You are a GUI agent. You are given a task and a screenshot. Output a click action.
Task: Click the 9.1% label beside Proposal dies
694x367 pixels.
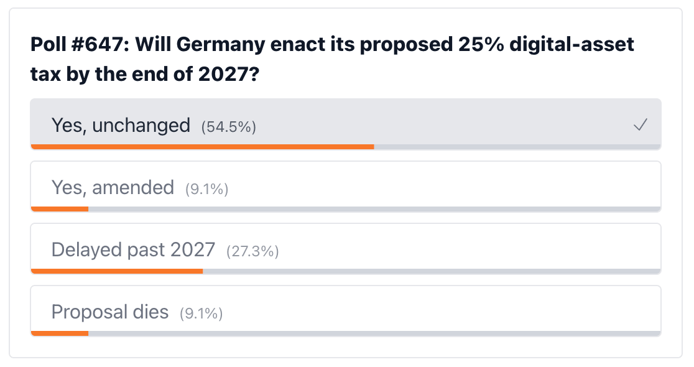(x=201, y=314)
